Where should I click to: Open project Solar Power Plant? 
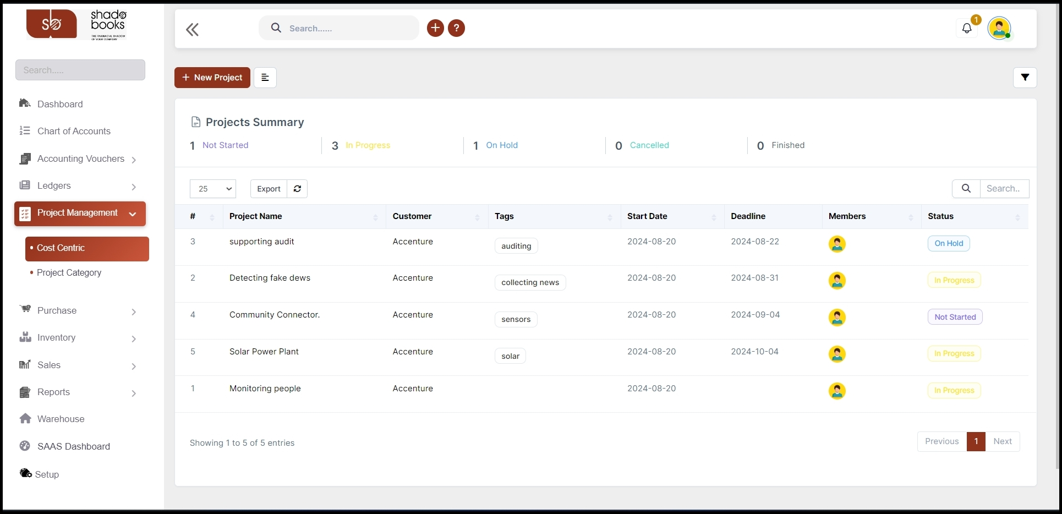click(x=264, y=352)
